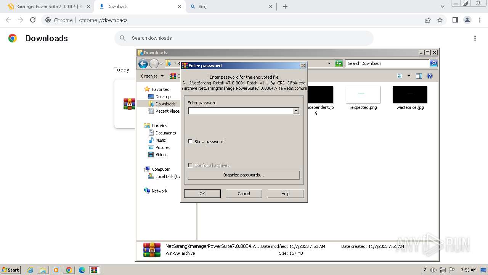Open address bar history dropdown in Explorer
Screen dimensions: 488x275
tap(329, 63)
